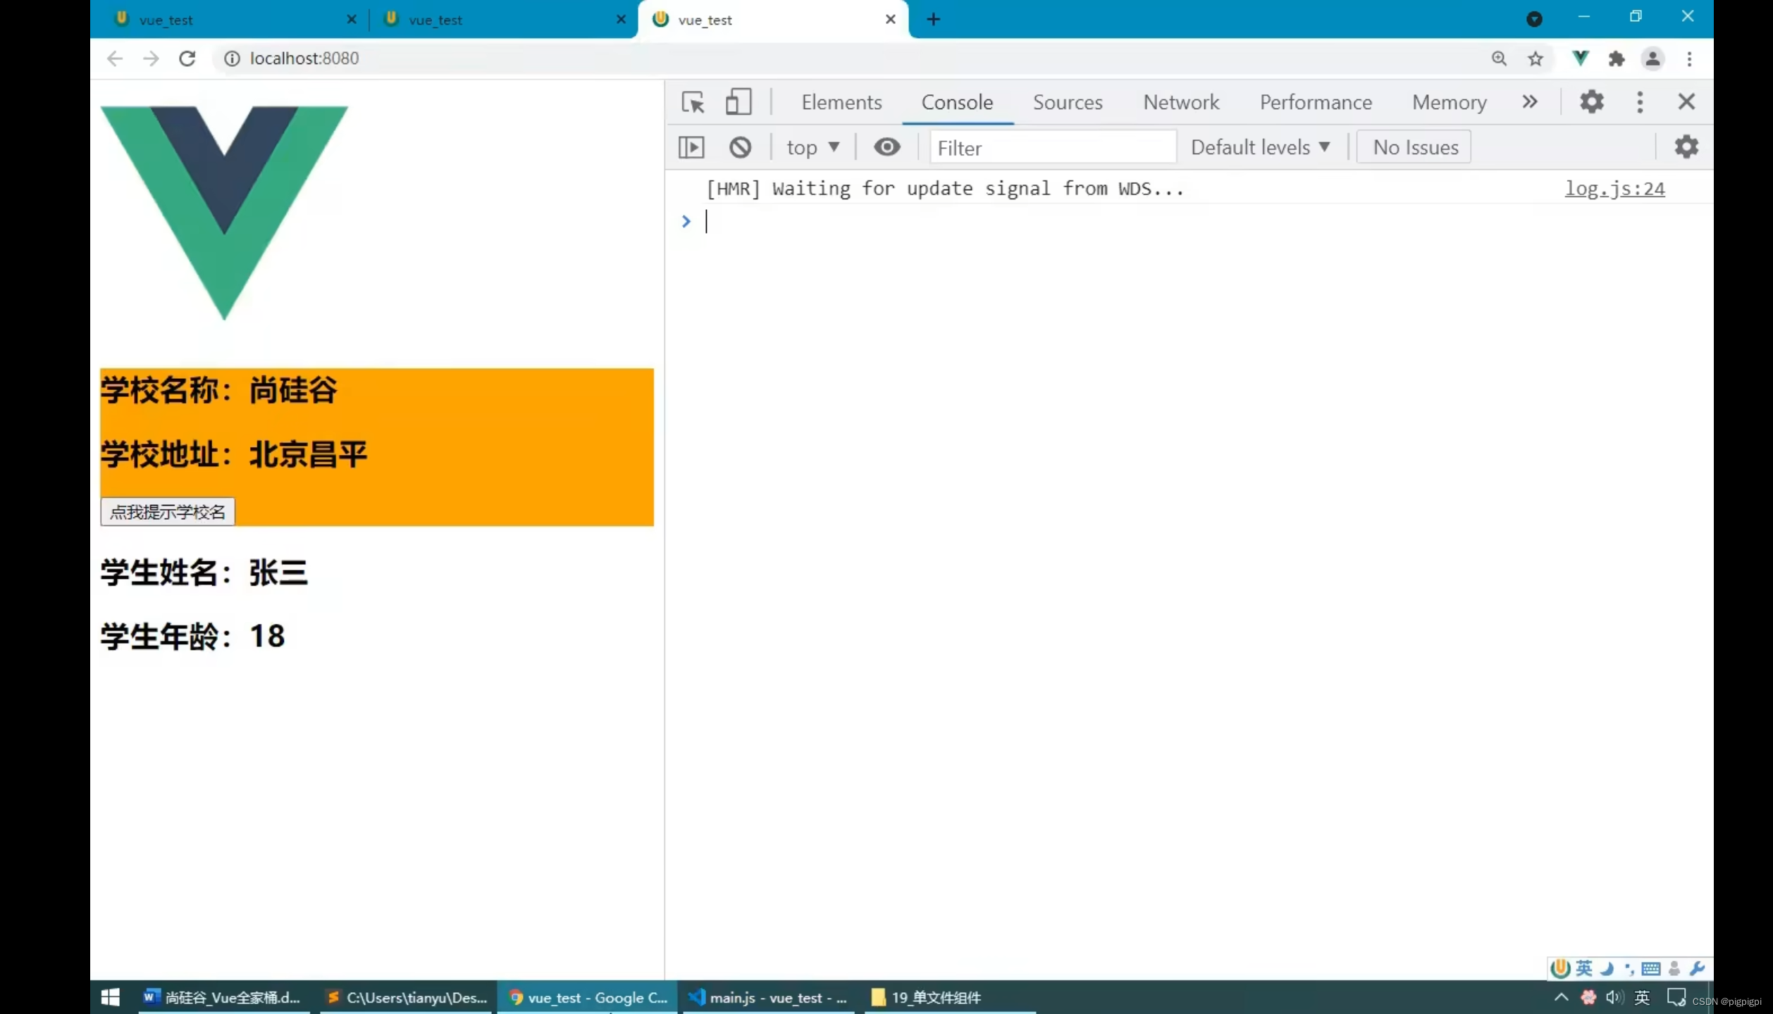
Task: Open the Elements panel tab
Action: tap(841, 101)
